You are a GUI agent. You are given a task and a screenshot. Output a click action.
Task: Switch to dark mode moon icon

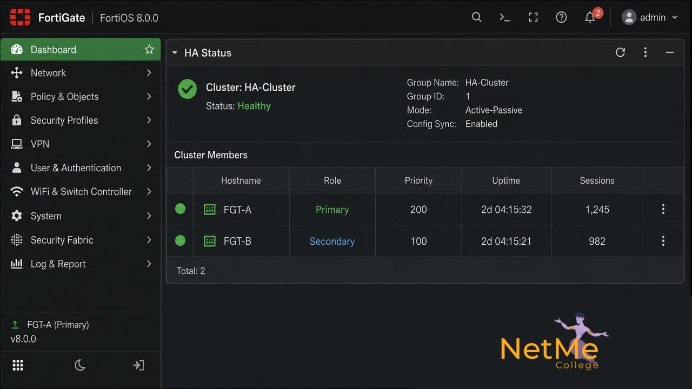80,365
